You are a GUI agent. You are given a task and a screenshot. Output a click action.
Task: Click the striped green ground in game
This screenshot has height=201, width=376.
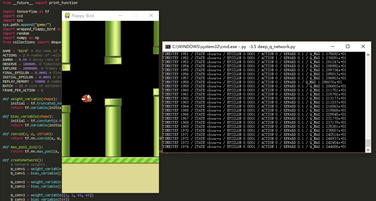click(x=110, y=160)
